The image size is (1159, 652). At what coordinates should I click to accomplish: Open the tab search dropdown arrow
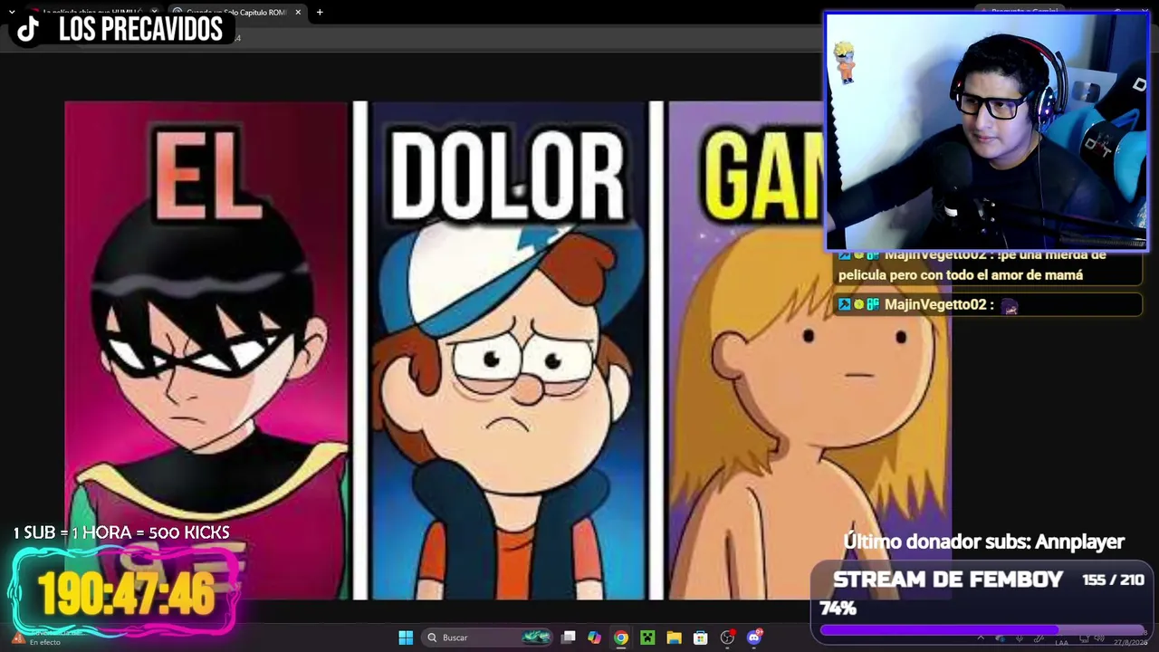11,12
